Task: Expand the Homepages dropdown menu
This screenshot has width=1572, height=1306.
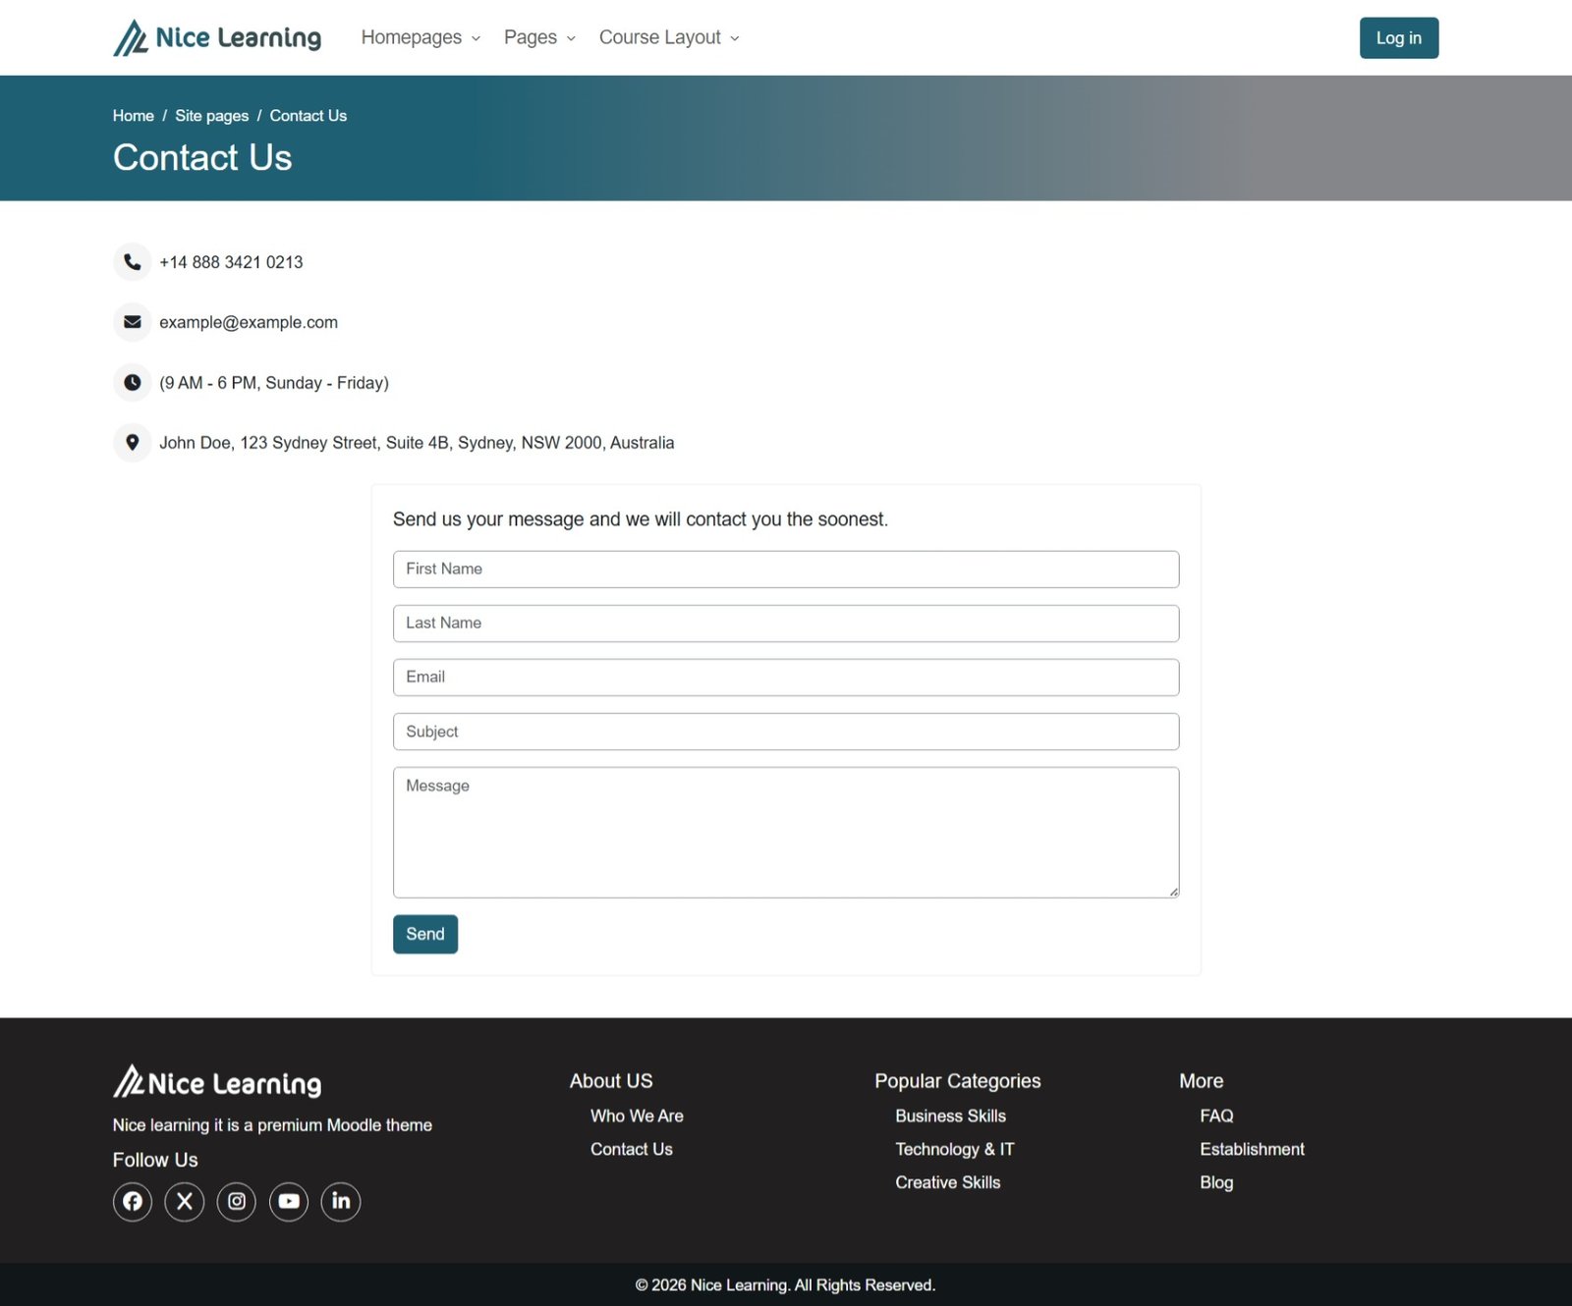Action: (x=421, y=37)
